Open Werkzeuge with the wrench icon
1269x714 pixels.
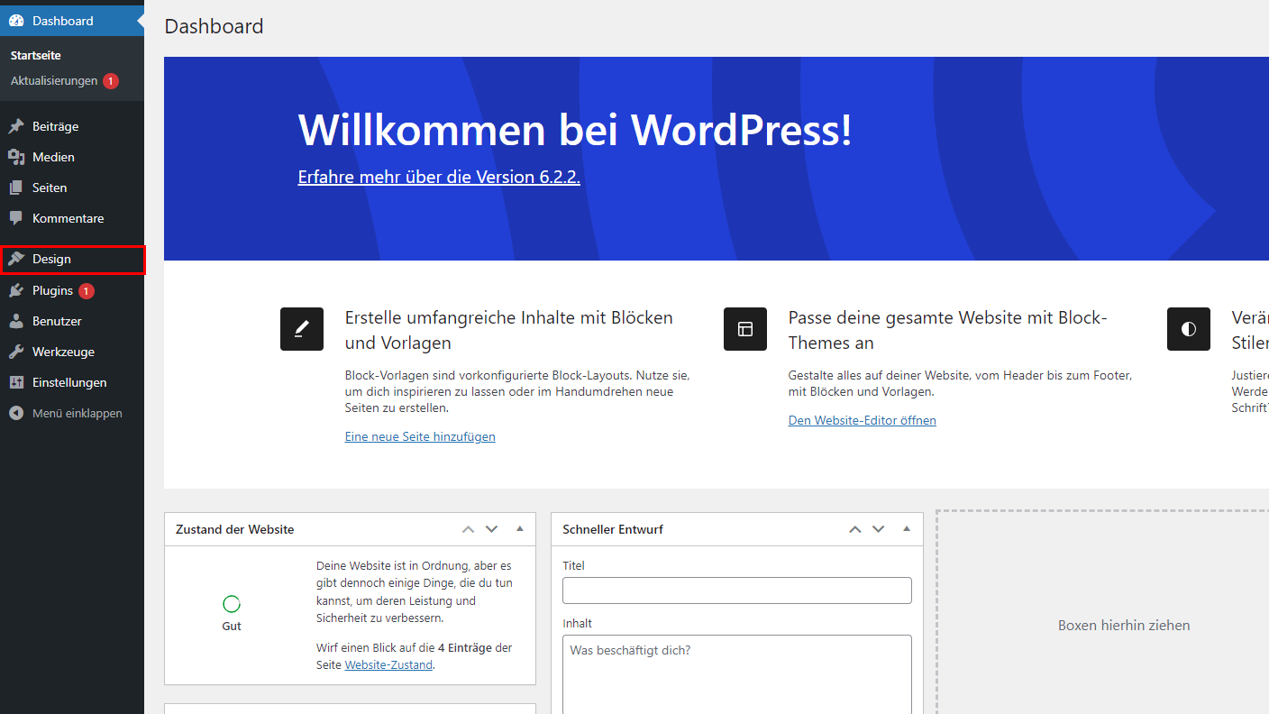(15, 351)
